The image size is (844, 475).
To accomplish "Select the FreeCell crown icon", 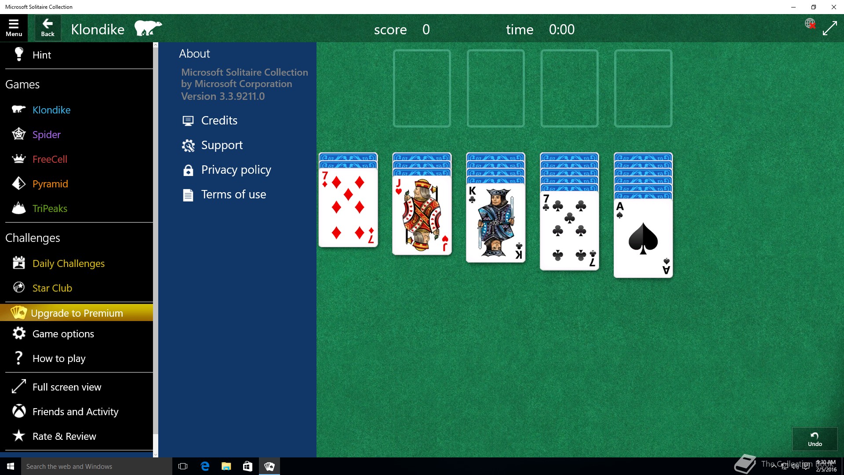I will tap(19, 159).
